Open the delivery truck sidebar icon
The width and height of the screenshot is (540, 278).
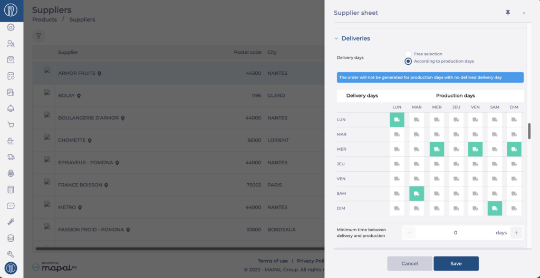[11, 157]
